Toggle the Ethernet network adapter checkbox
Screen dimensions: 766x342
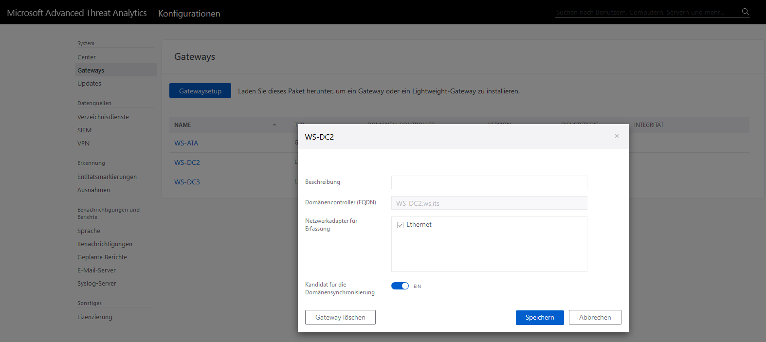(x=400, y=225)
